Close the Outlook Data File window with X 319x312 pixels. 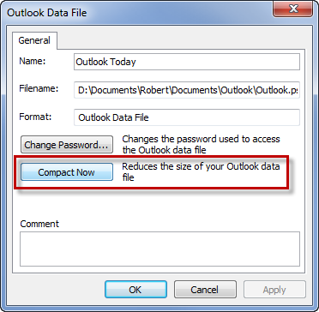pos(293,9)
